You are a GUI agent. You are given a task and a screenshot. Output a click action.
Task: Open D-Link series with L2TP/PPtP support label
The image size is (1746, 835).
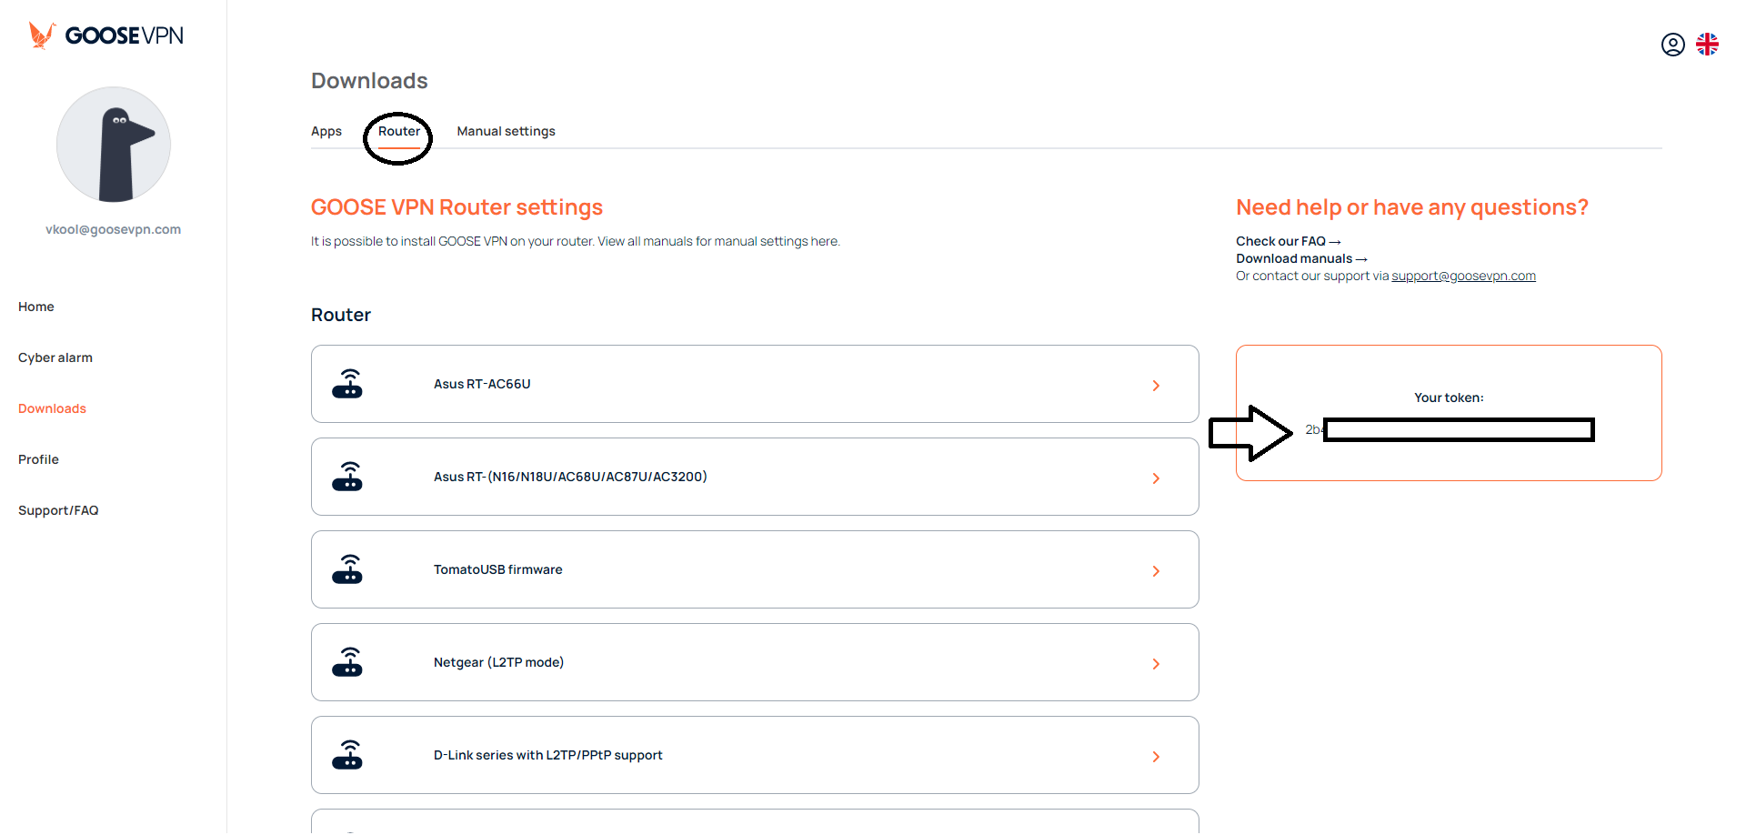coord(547,755)
